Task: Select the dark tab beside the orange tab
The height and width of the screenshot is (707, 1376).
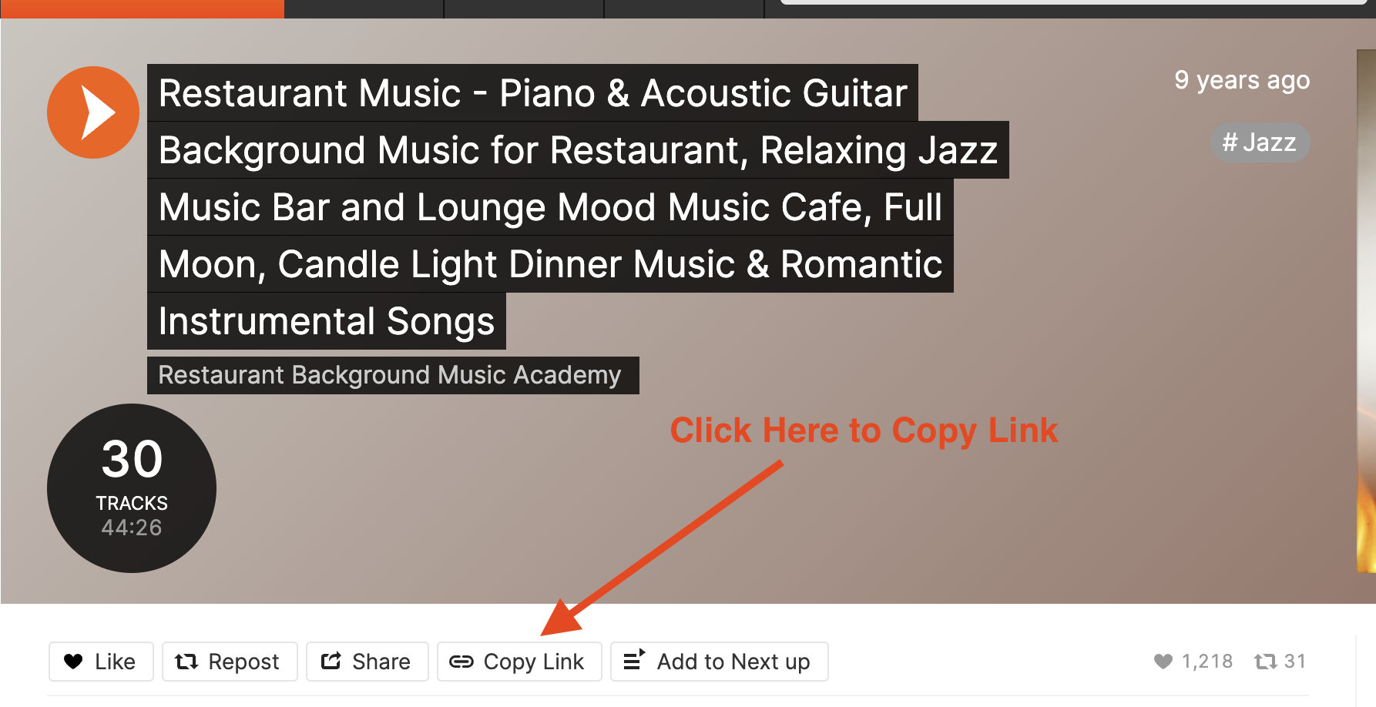Action: [x=364, y=8]
